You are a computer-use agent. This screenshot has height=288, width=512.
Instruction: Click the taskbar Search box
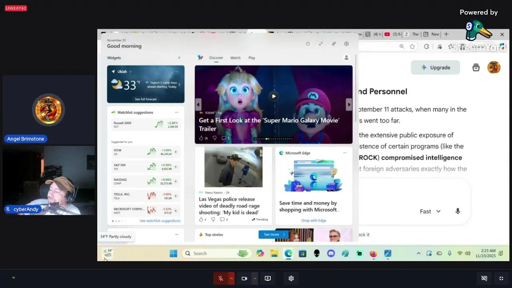click(216, 253)
